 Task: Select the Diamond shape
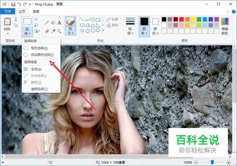(82, 31)
